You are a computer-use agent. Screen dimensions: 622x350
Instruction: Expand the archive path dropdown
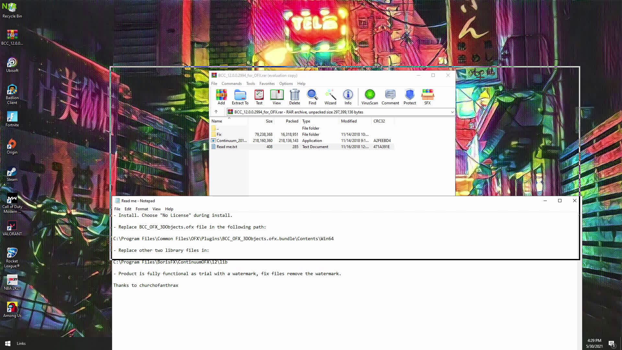(x=452, y=112)
